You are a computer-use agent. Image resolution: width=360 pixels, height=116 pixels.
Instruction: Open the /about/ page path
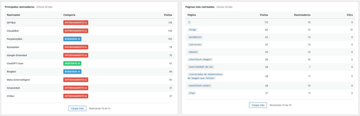coord(193,52)
